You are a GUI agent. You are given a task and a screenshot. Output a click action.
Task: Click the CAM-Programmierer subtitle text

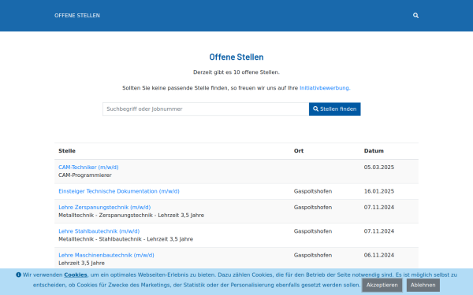(85, 175)
